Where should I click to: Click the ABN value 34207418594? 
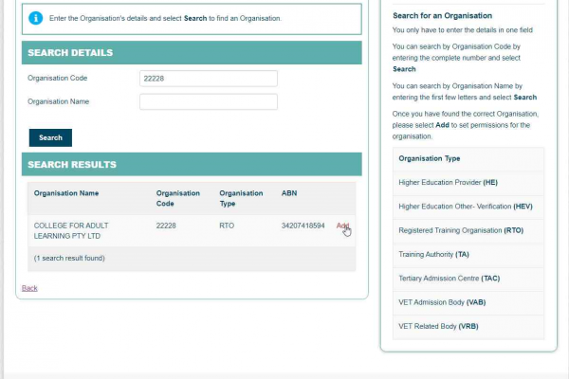point(303,226)
